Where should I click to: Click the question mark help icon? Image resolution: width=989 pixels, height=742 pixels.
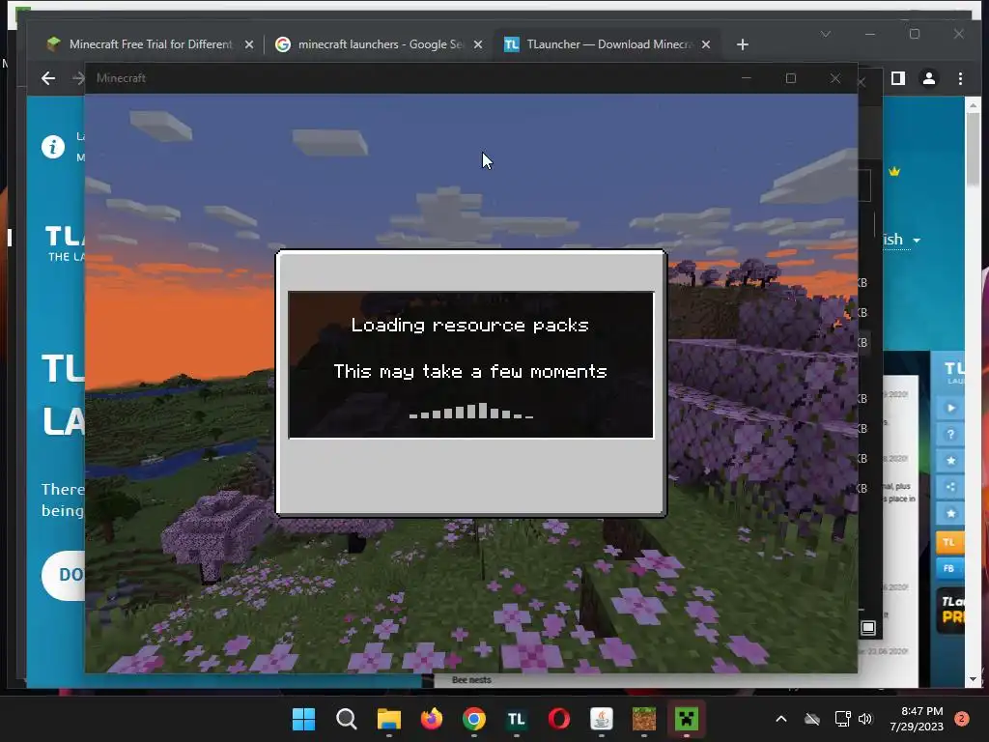[950, 434]
